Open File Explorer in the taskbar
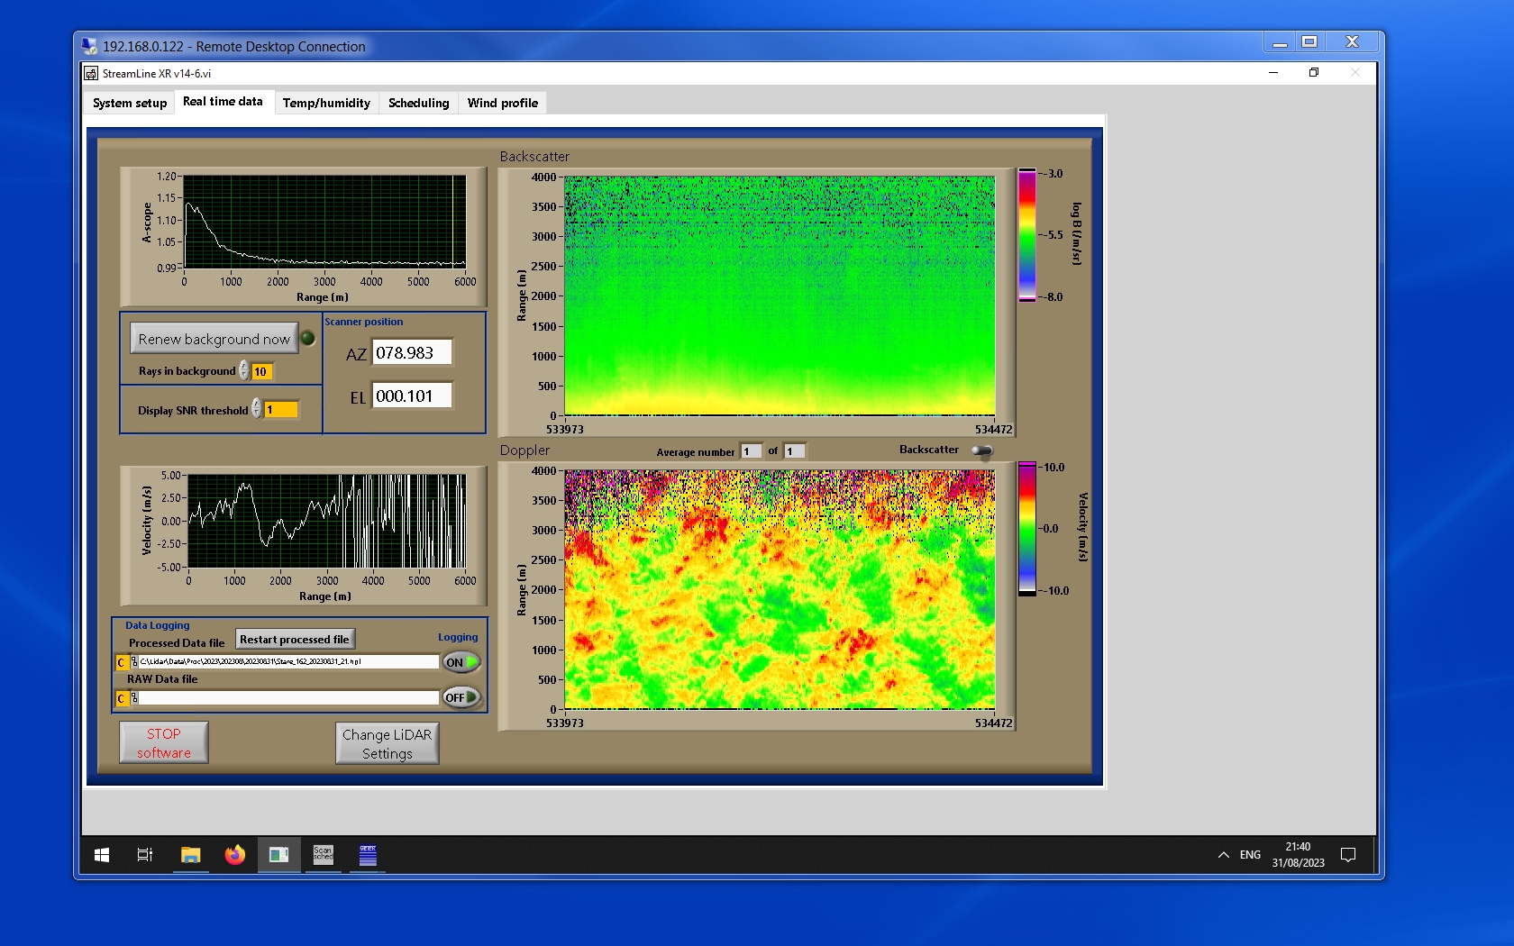 coord(190,855)
